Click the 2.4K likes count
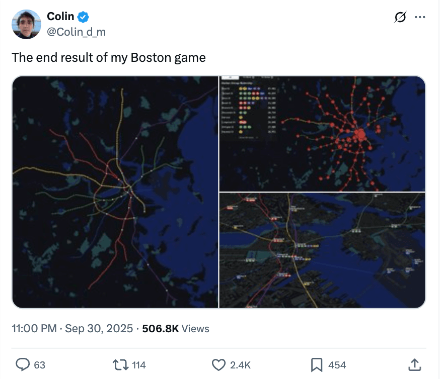Image resolution: width=442 pixels, height=379 pixels. [x=241, y=365]
